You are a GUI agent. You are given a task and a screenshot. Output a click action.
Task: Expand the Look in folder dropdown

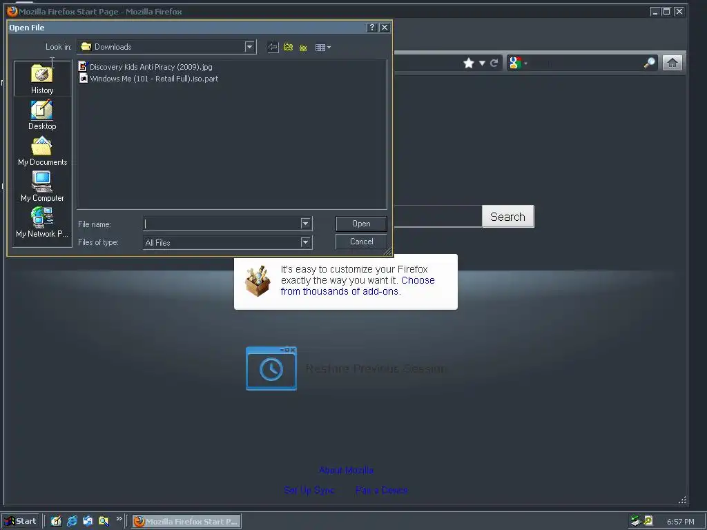[x=249, y=47]
